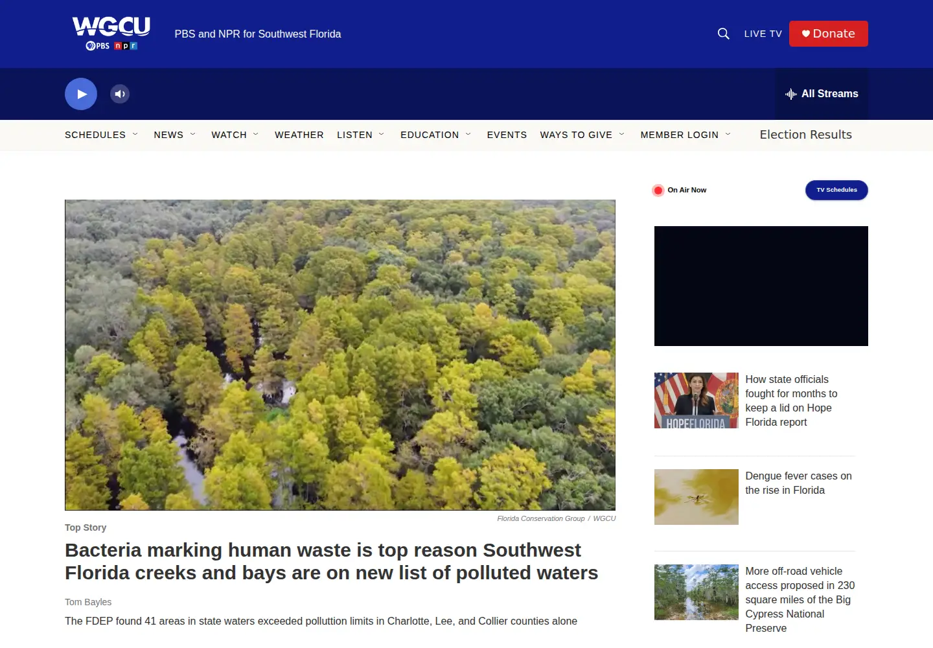Open the Member Login menu item

(x=679, y=135)
